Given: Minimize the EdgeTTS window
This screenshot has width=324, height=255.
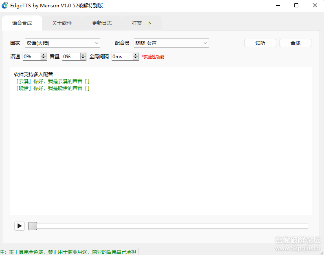Looking at the screenshot, I should pyautogui.click(x=278, y=6).
